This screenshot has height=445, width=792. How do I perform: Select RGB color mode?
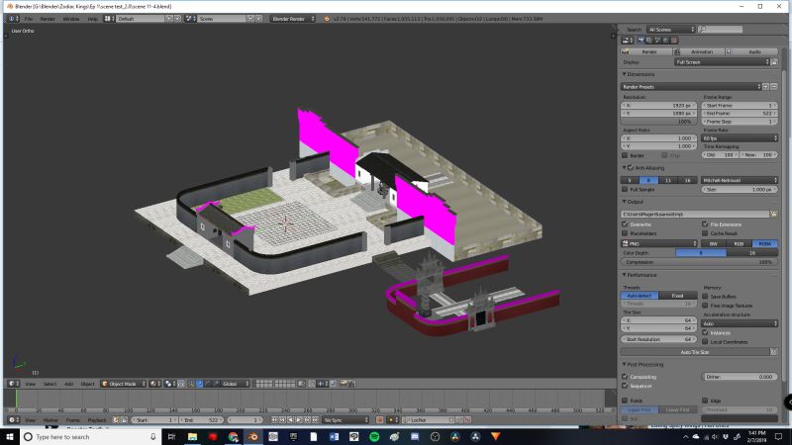point(739,243)
